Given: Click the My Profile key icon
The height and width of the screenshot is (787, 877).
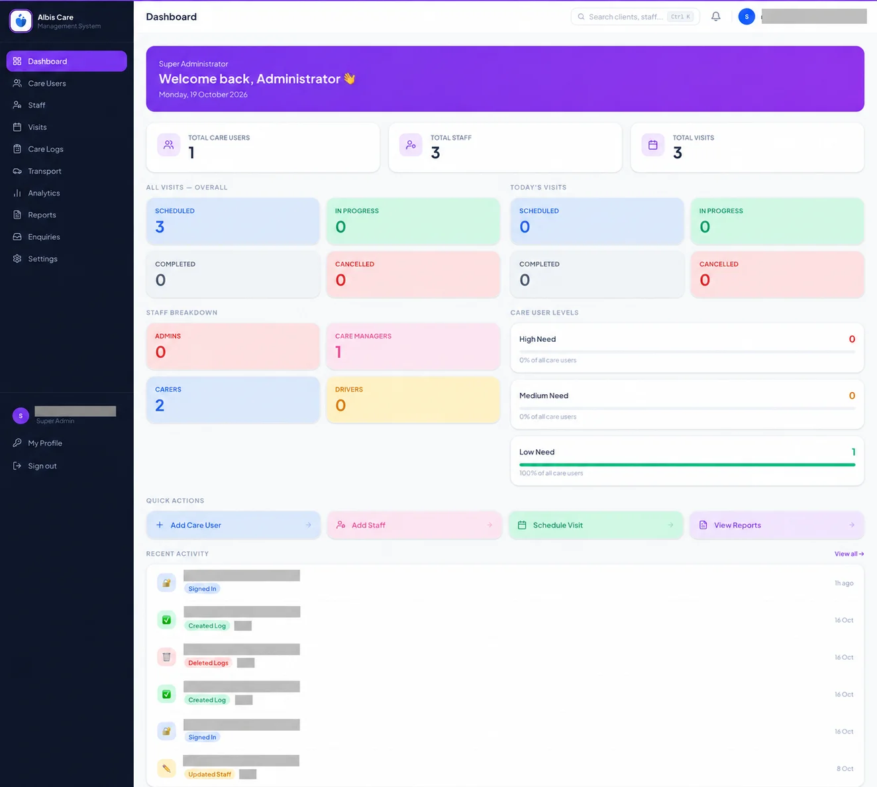Looking at the screenshot, I should (17, 443).
